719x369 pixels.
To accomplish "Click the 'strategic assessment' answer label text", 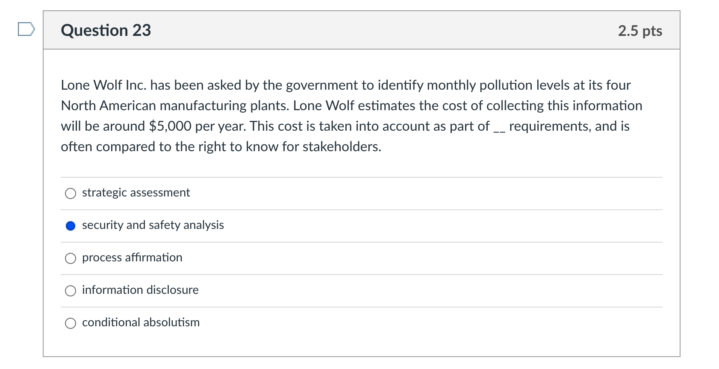I will coord(136,193).
